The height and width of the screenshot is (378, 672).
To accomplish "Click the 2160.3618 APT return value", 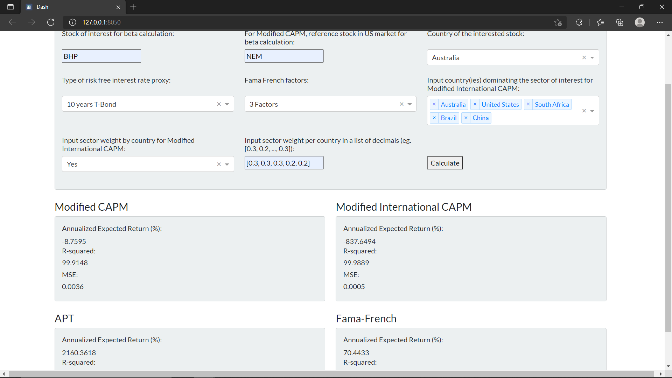I will point(79,353).
